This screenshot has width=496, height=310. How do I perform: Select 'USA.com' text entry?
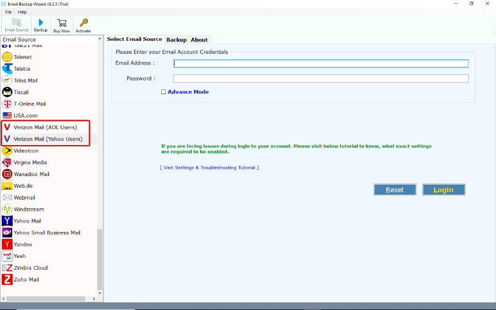click(x=25, y=115)
